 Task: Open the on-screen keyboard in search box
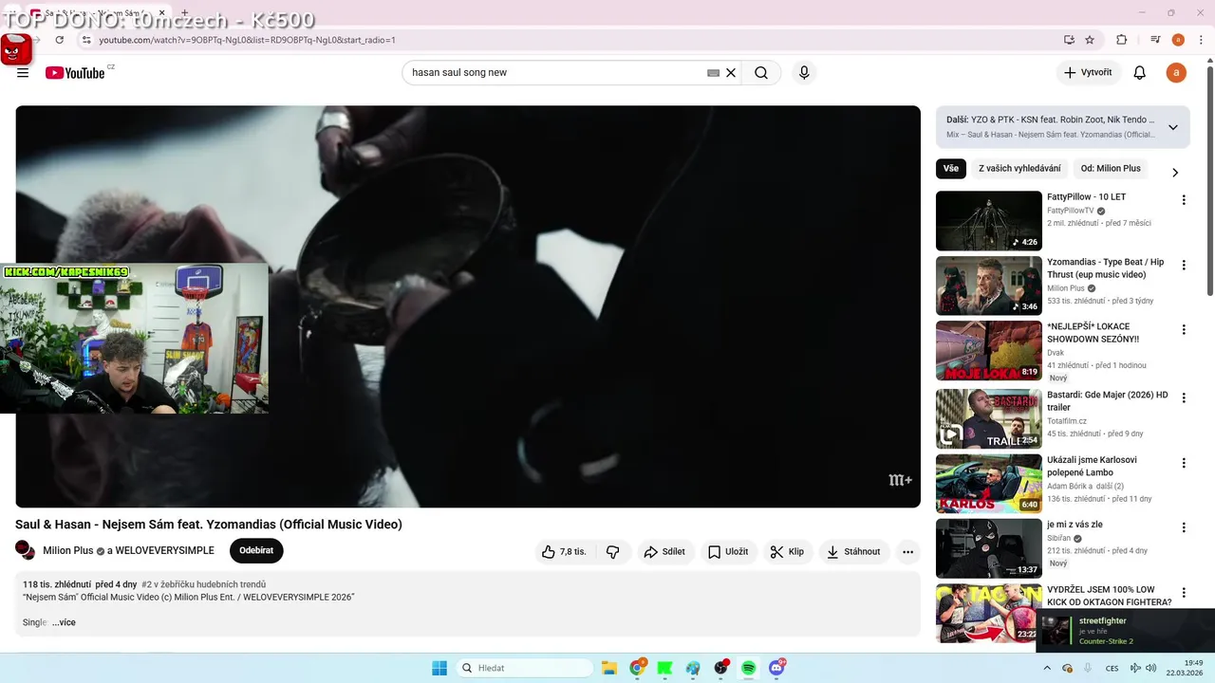[713, 73]
